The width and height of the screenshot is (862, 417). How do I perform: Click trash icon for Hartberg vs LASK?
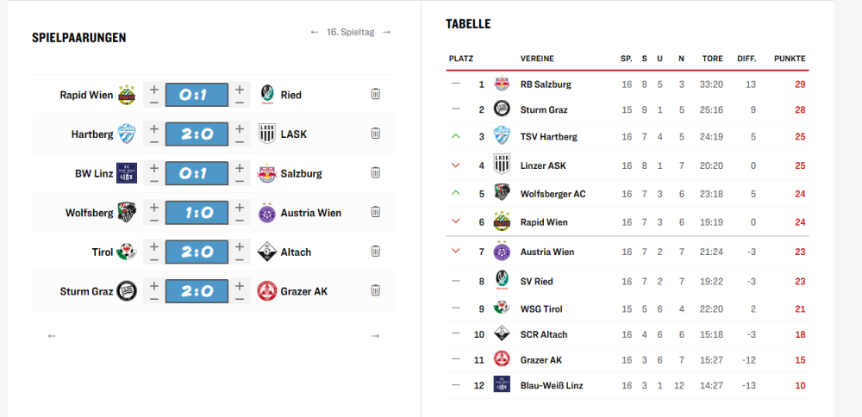pyautogui.click(x=375, y=134)
